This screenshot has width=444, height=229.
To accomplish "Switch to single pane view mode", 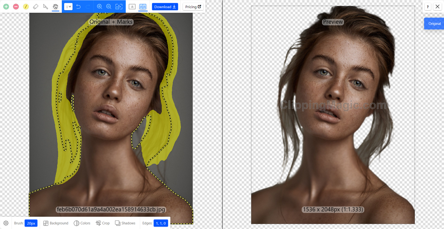I will (x=132, y=7).
